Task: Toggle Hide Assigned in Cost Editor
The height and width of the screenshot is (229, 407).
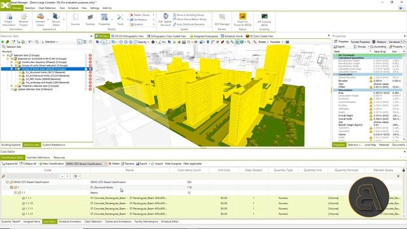Action: coord(173,164)
